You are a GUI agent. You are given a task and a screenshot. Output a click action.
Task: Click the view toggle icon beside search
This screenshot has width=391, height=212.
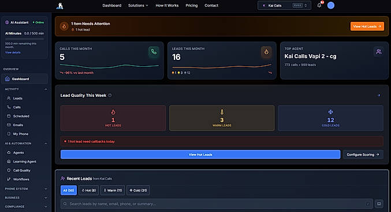tap(379, 204)
